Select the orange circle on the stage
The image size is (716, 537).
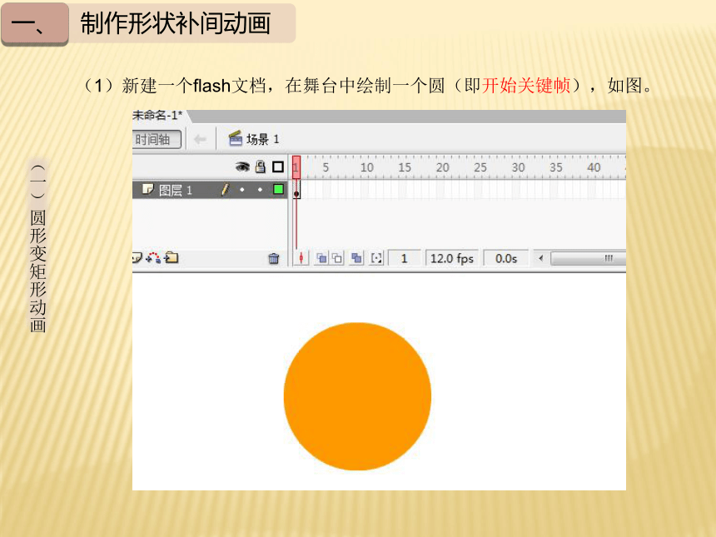(357, 396)
